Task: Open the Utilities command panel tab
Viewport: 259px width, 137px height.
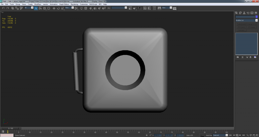Action: click(256, 13)
